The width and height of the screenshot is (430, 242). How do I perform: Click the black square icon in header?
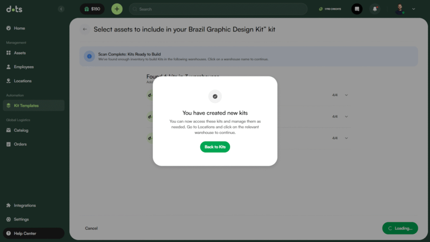(357, 9)
